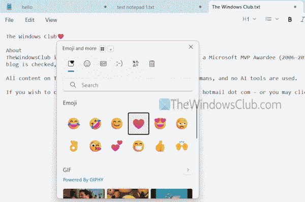Open the Powered By GIPHY link
The height and width of the screenshot is (202, 305).
[x=83, y=180]
